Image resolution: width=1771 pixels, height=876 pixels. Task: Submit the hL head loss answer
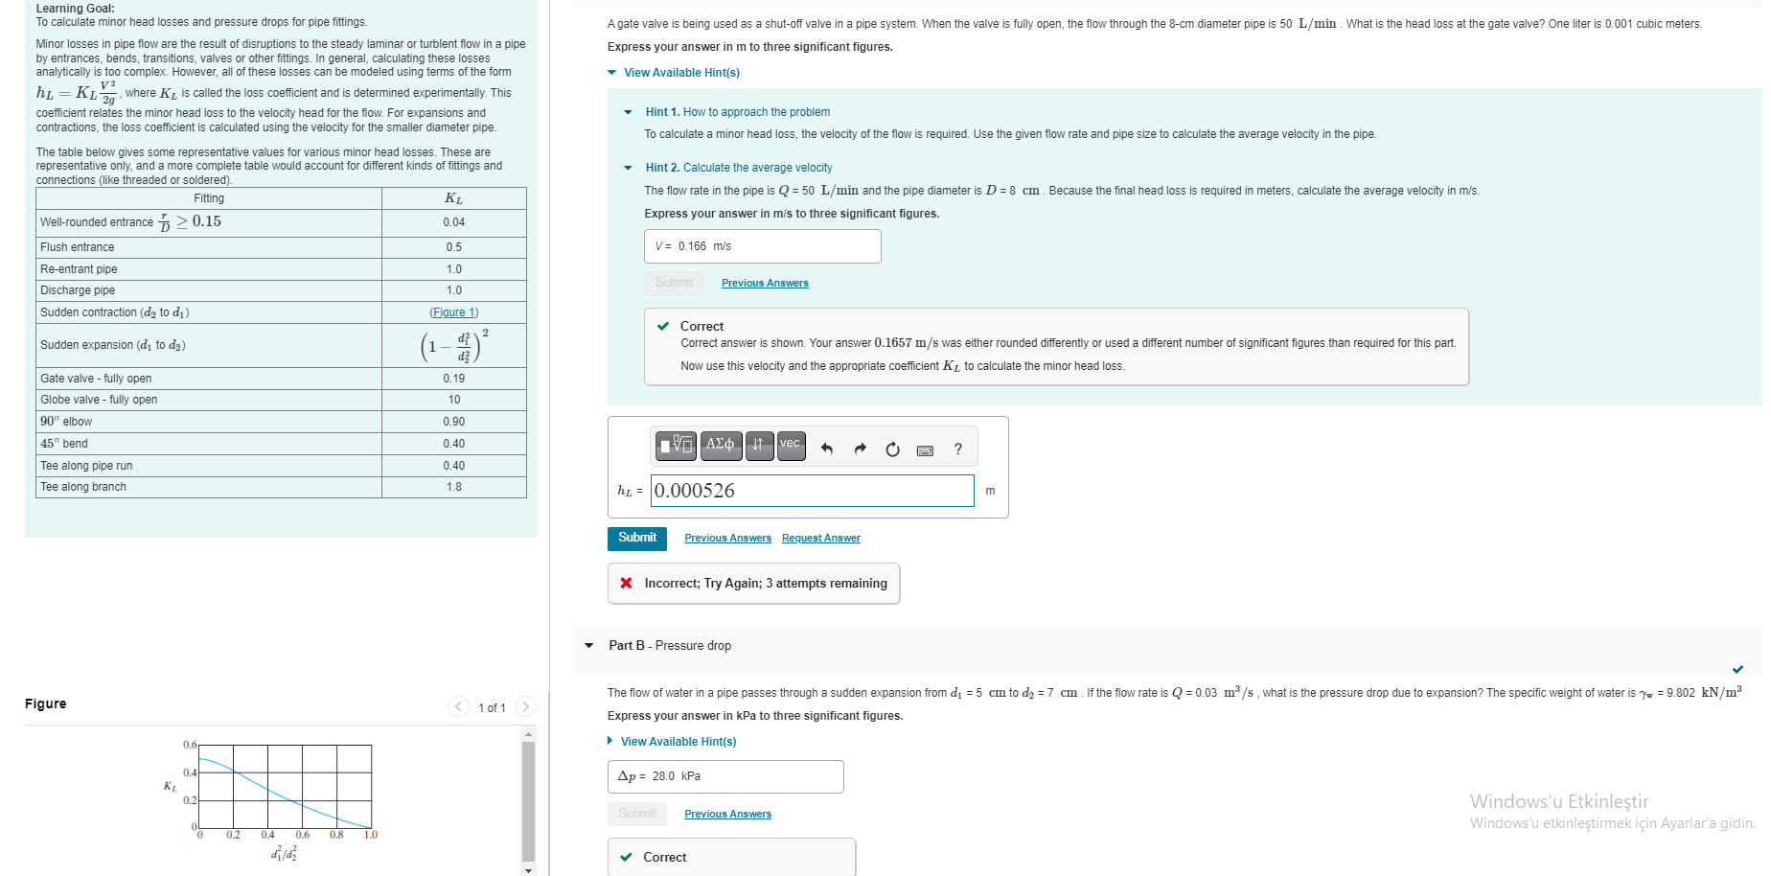637,538
